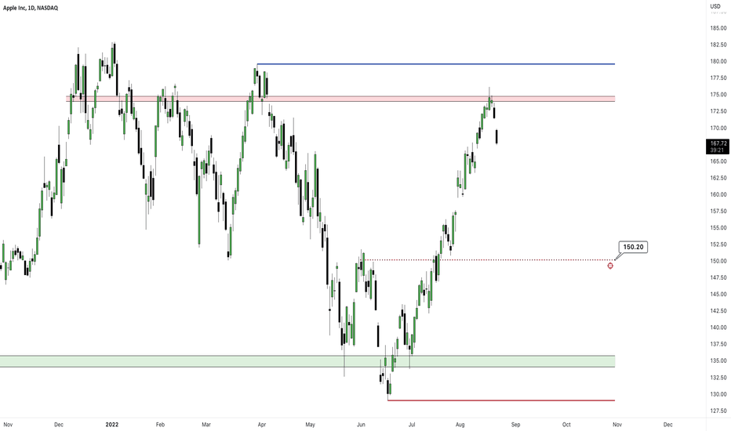Viewport: 731px width, 431px height.
Task: Click the 145.00 price axis label
Action: click(718, 294)
